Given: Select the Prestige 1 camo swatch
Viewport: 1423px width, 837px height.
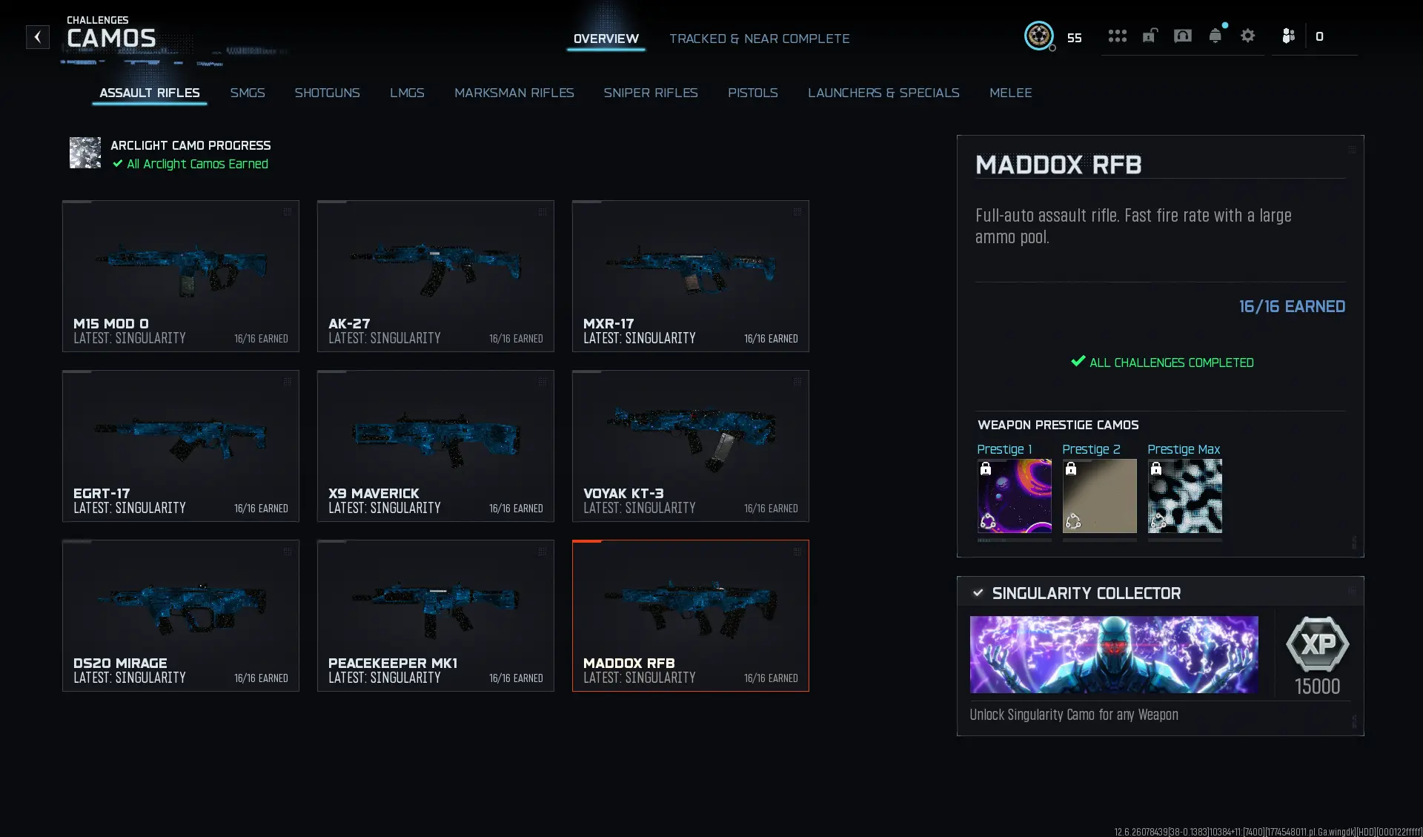Looking at the screenshot, I should 1015,496.
